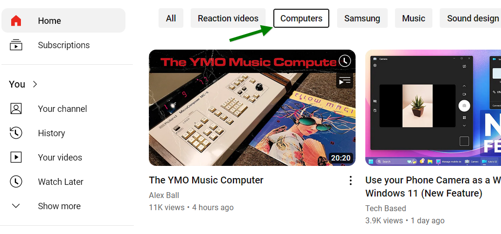Open Subscriptions via its sidebar icon
This screenshot has height=234, width=501.
coord(16,45)
